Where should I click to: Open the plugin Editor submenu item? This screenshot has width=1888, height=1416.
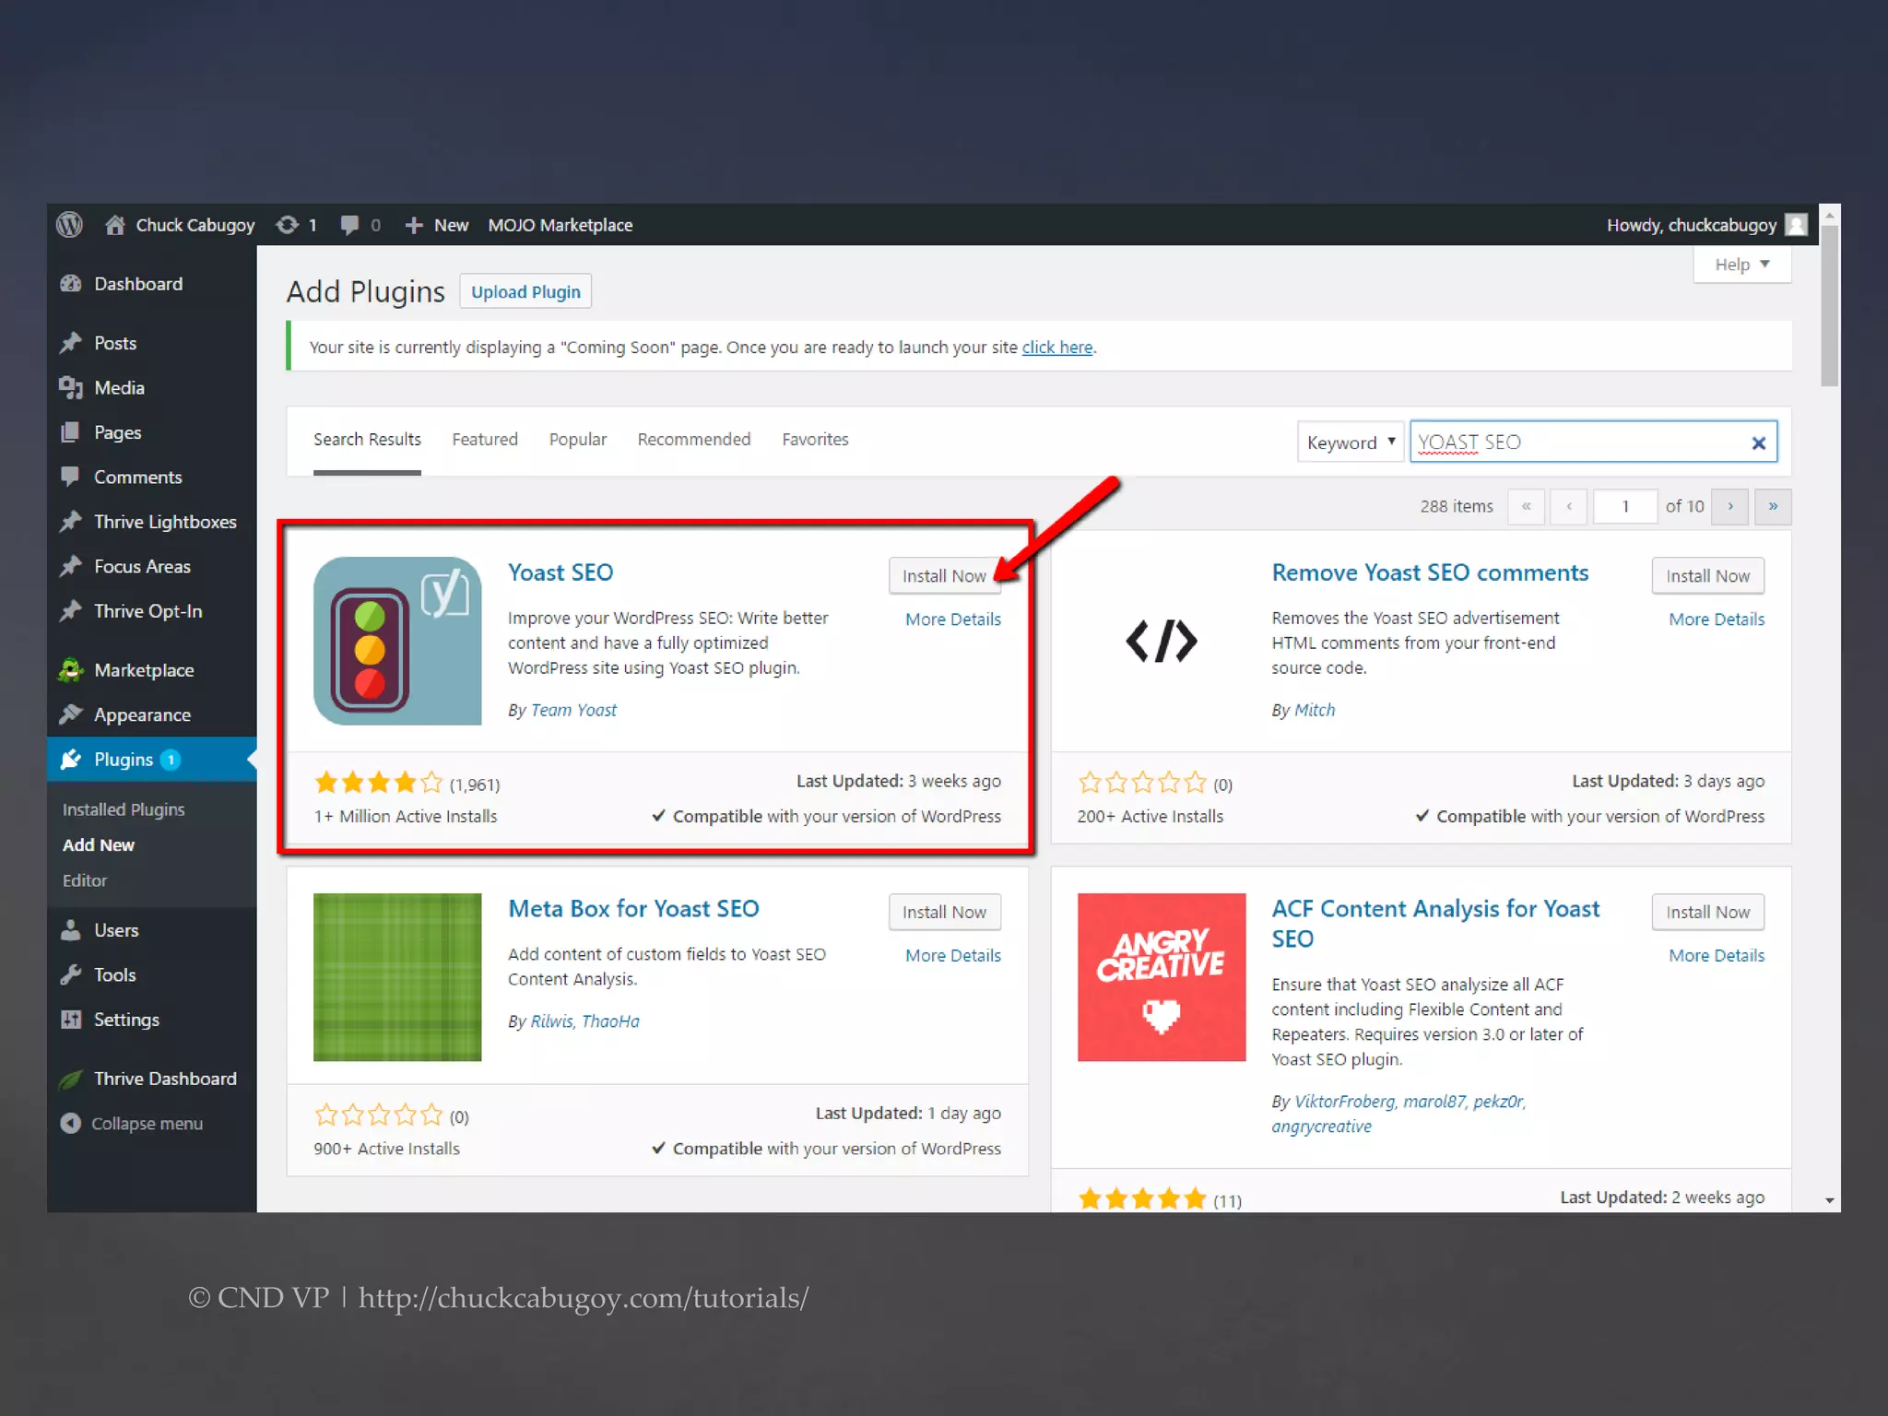tap(85, 880)
